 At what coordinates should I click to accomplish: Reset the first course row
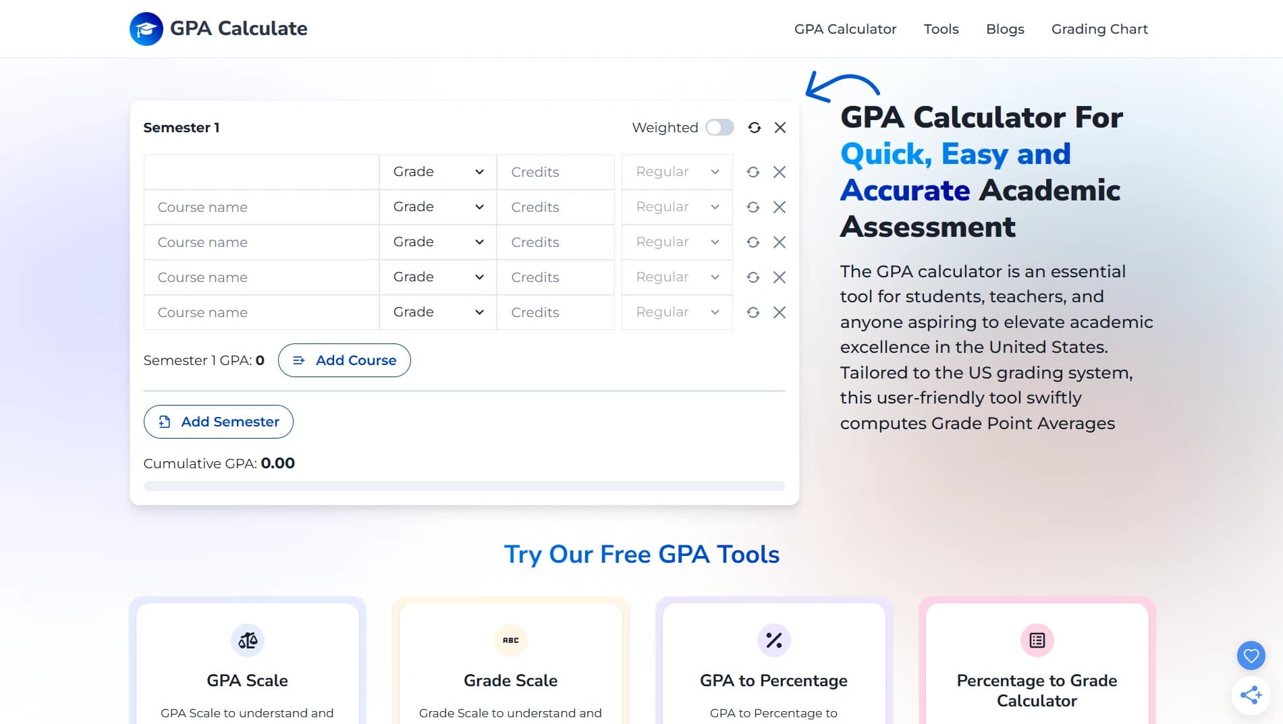coord(753,172)
